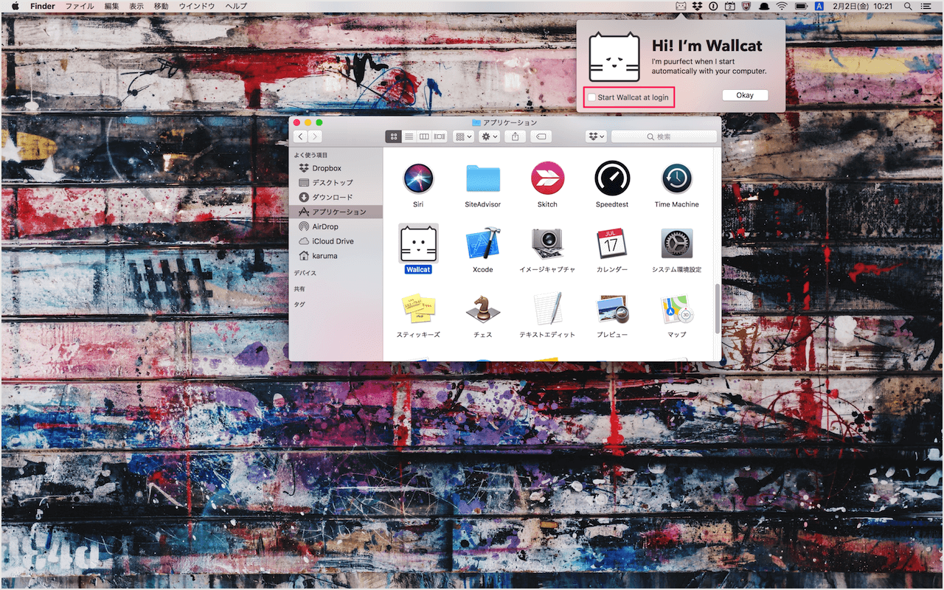Screen dimensions: 944x590
Task: Select the チェス app icon
Action: pos(483,308)
